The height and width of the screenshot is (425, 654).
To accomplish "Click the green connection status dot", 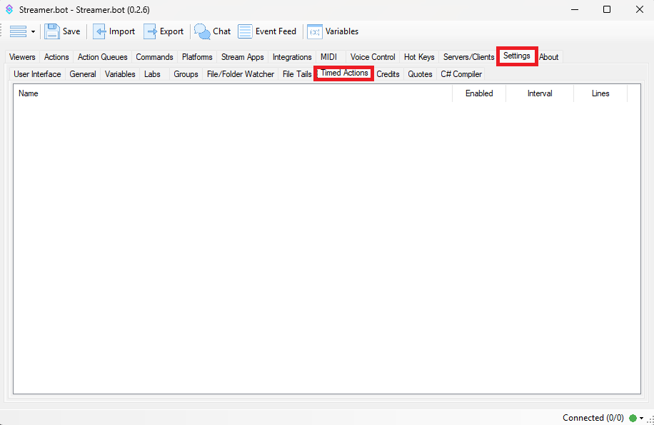I will pos(633,418).
